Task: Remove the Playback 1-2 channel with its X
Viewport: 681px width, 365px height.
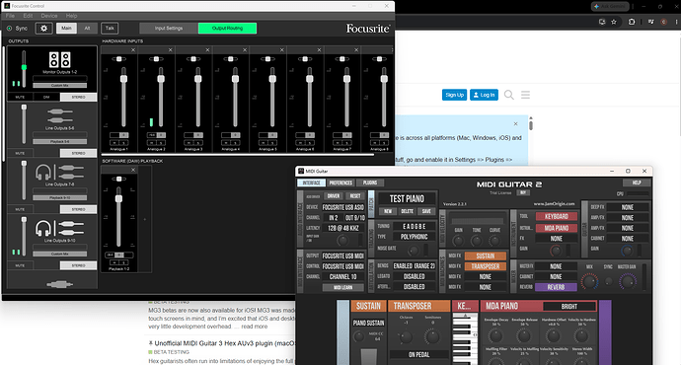Action: (133, 170)
